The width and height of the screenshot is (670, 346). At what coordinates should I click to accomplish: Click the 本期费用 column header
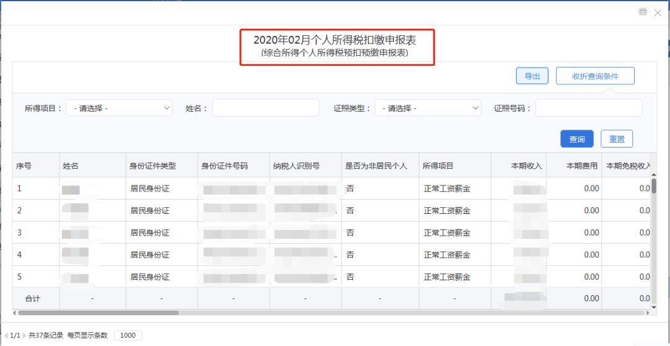(x=574, y=166)
